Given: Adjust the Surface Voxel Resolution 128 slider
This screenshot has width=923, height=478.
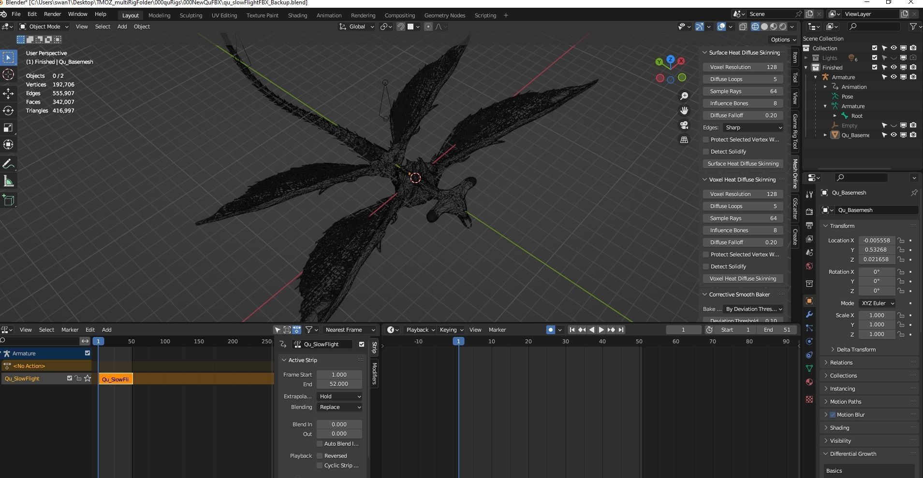Looking at the screenshot, I should 743,67.
